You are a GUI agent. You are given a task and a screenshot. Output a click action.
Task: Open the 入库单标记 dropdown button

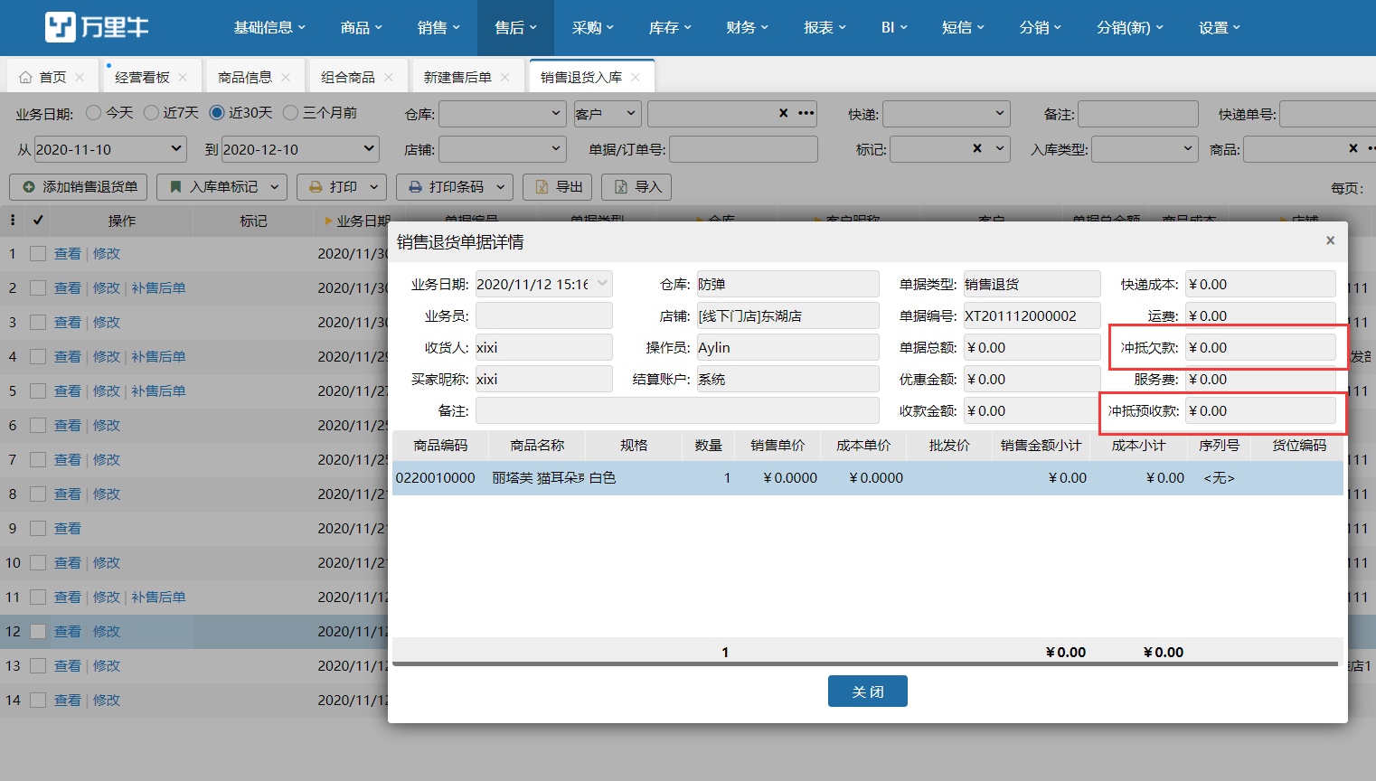tap(222, 187)
